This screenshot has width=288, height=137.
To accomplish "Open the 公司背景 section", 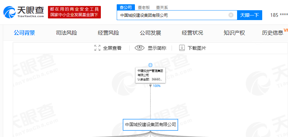I will [24, 33].
